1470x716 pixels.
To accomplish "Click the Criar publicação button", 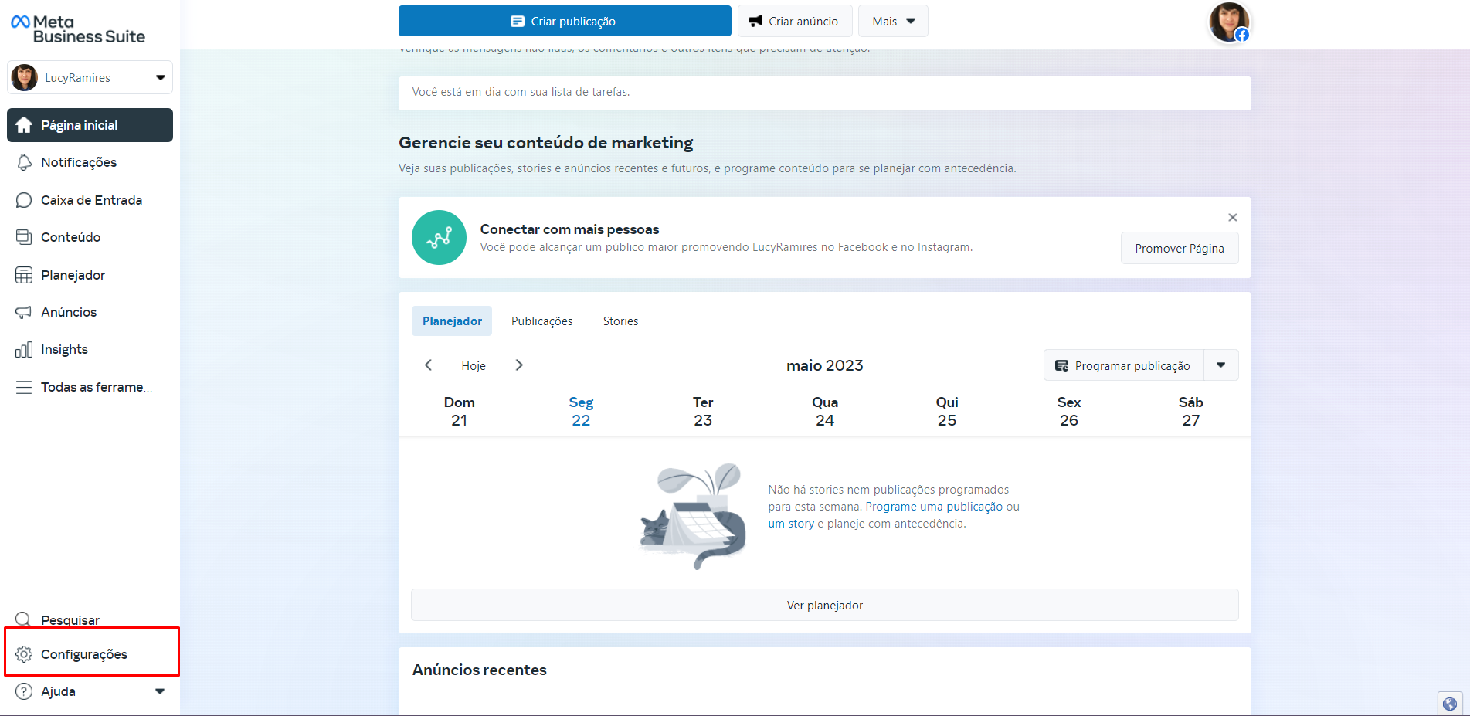I will pyautogui.click(x=564, y=22).
